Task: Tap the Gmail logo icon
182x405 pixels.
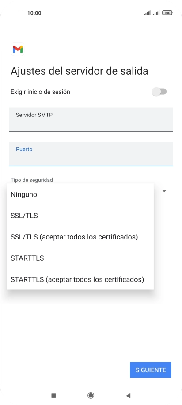Action: (x=18, y=49)
